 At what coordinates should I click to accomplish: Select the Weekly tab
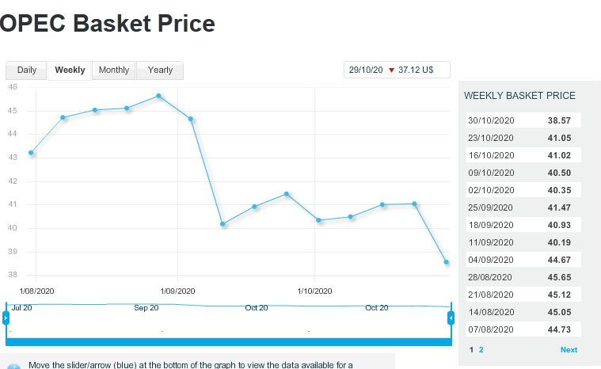pyautogui.click(x=70, y=70)
